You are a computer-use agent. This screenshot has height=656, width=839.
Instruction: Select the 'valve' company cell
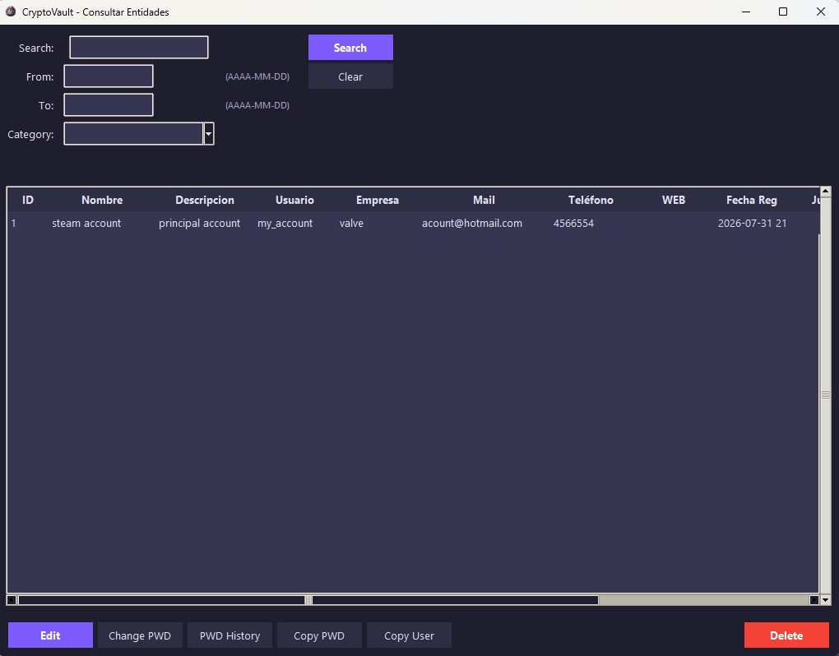click(351, 223)
